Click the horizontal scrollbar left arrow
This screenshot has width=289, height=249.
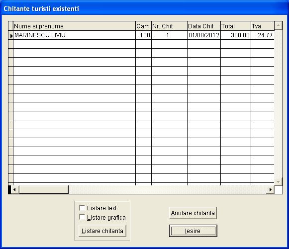pyautogui.click(x=15, y=189)
